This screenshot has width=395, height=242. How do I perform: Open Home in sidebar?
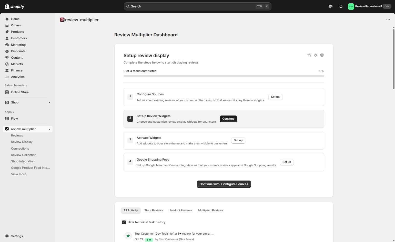15,19
